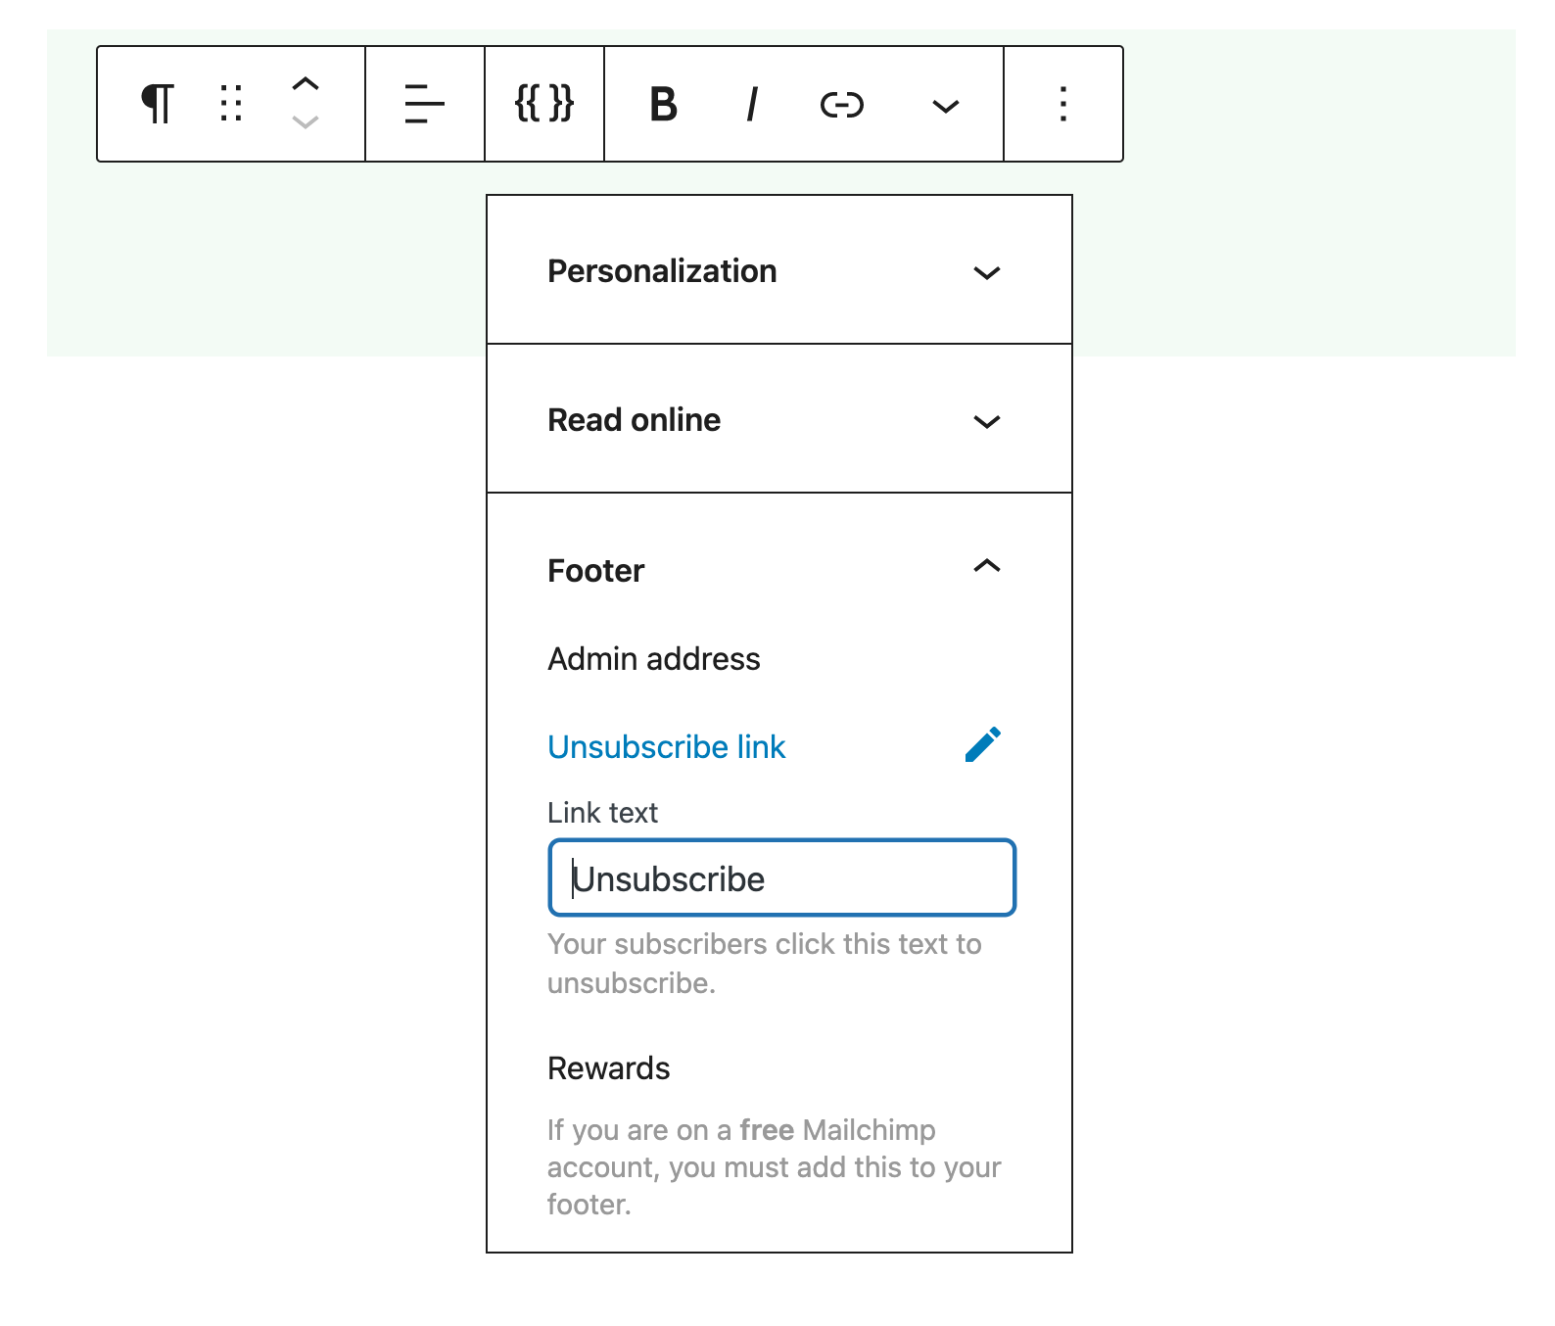This screenshot has width=1555, height=1326.
Task: Click the pencil edit icon beside Unsubscribe link
Action: (x=983, y=744)
